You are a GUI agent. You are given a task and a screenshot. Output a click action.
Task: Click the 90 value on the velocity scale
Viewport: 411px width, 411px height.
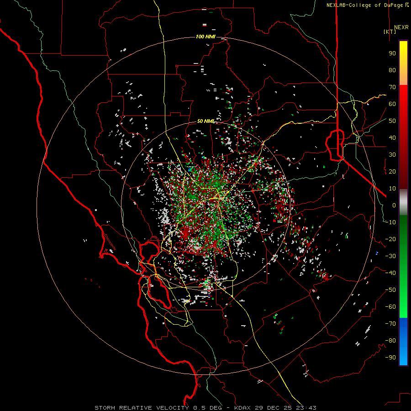click(392, 53)
